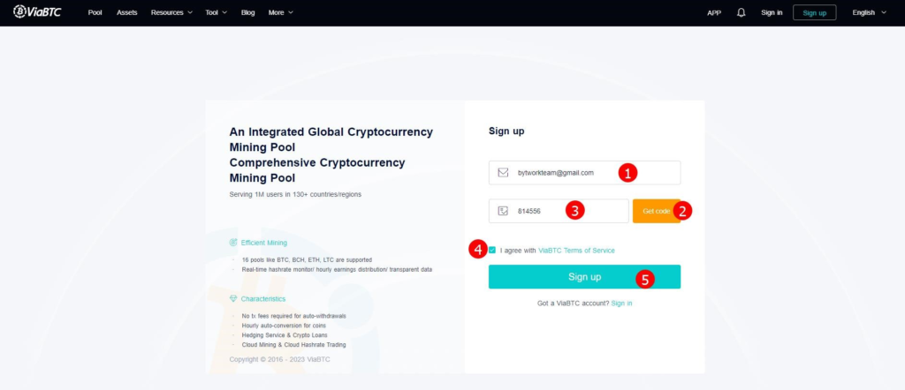Click the verification code input field
Screen dimensions: 905x390
(559, 211)
